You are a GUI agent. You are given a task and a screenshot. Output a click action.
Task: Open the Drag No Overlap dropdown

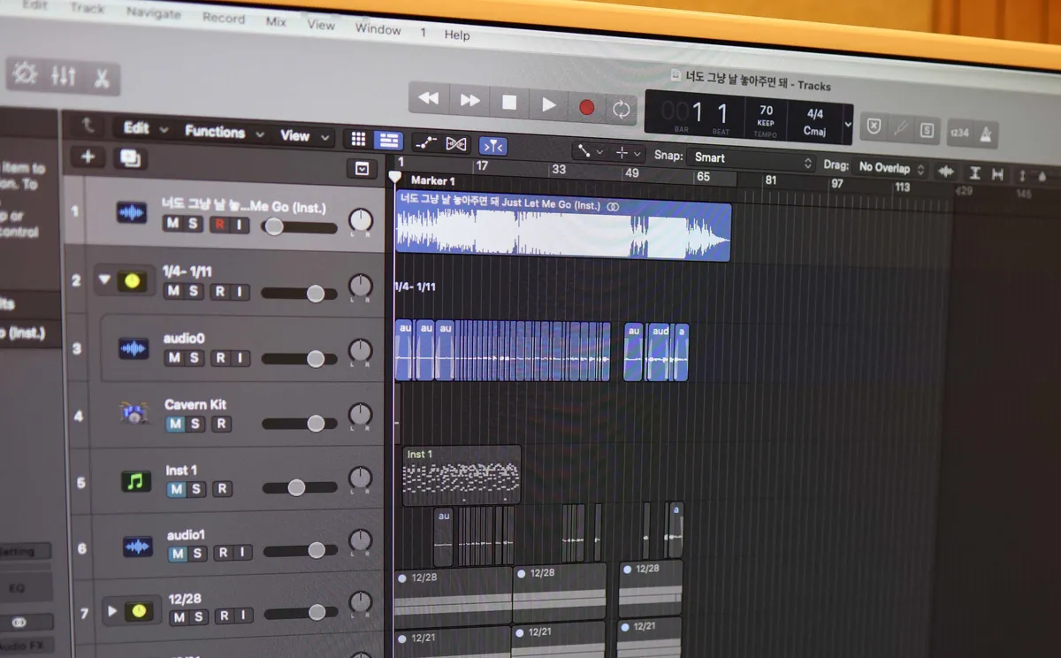pos(891,166)
